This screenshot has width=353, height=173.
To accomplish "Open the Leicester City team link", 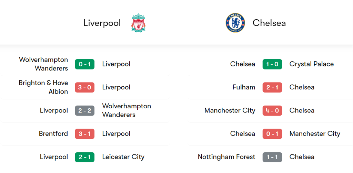I will pos(123,157).
